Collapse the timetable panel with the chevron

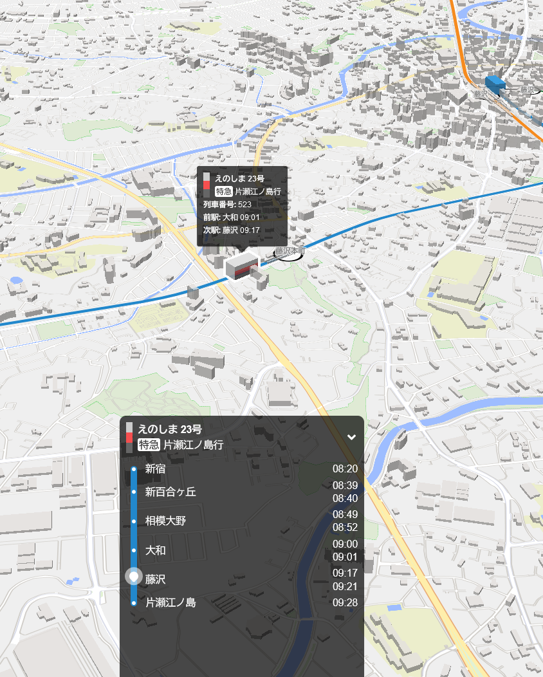(351, 437)
